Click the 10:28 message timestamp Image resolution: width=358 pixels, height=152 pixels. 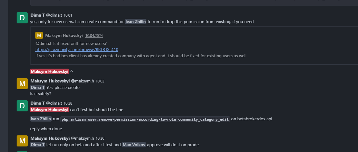[x=68, y=103]
